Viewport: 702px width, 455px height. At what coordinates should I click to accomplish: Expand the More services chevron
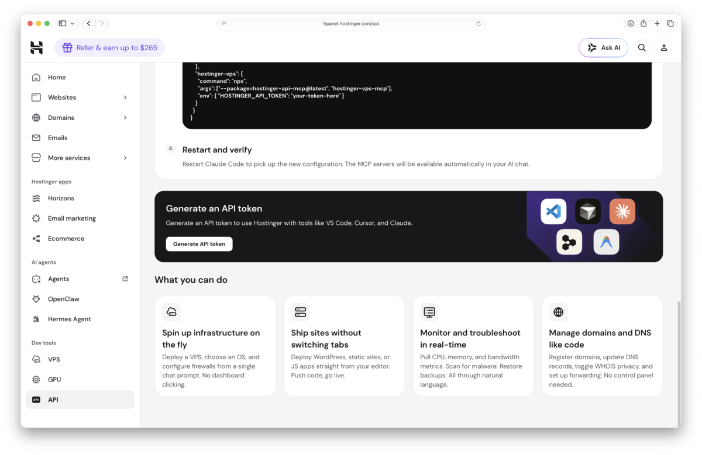point(125,158)
